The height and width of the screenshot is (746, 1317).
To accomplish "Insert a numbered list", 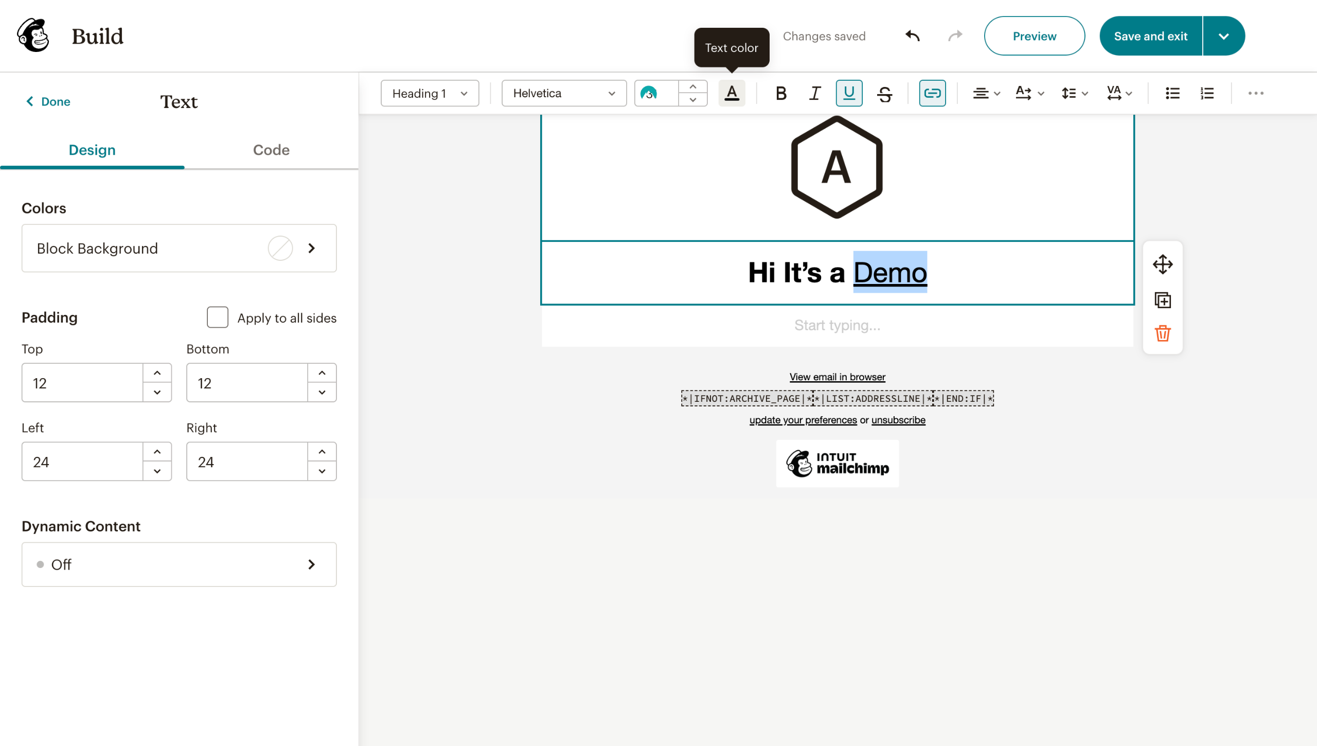I will (x=1207, y=93).
